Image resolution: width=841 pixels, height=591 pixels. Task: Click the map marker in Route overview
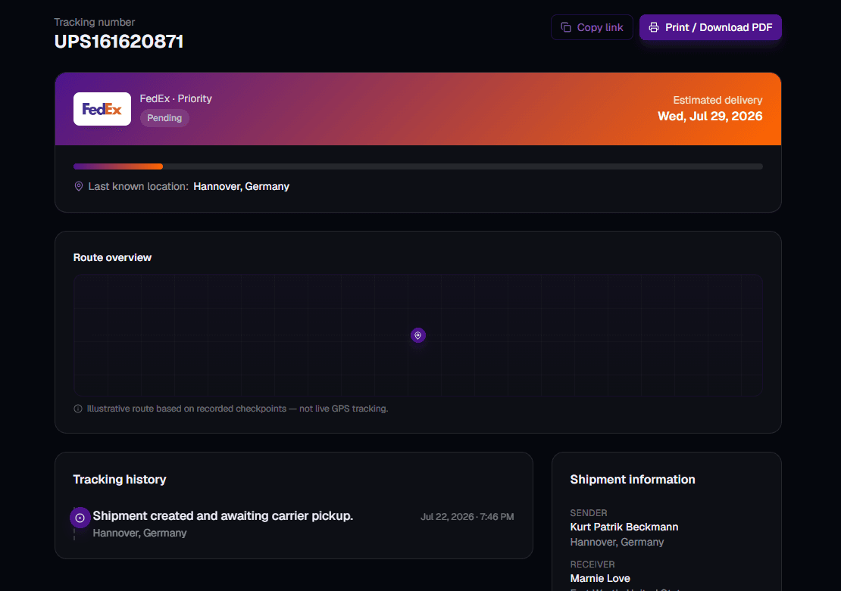(417, 335)
